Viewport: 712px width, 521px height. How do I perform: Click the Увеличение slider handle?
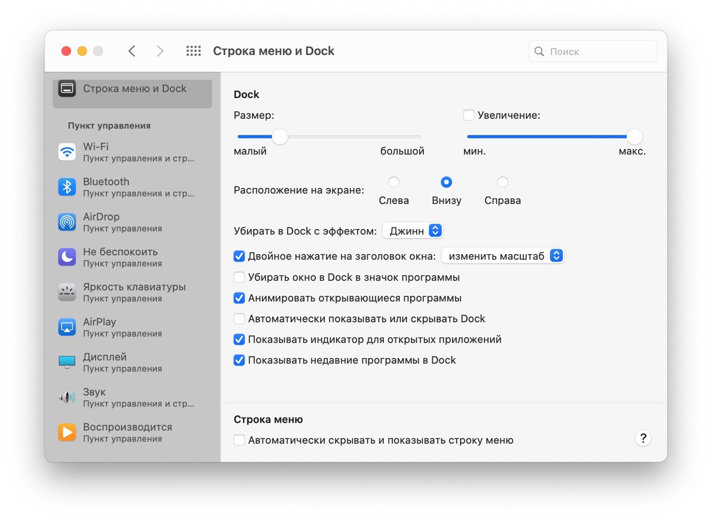635,136
